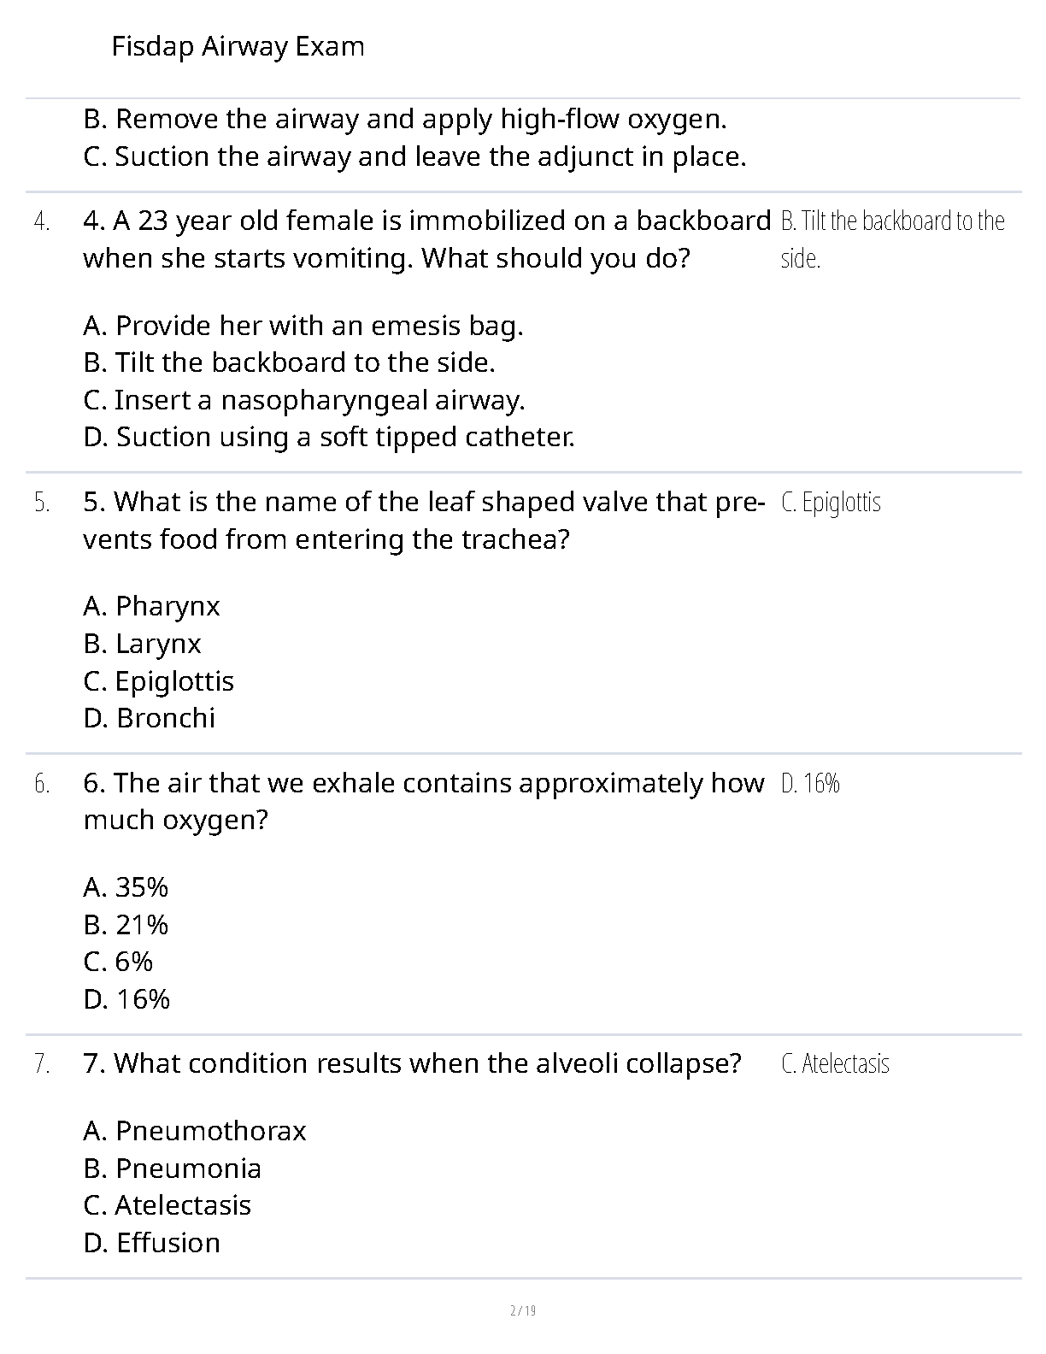This screenshot has width=1046, height=1354.
Task: Pick option D. Effusion
Action: point(151,1243)
